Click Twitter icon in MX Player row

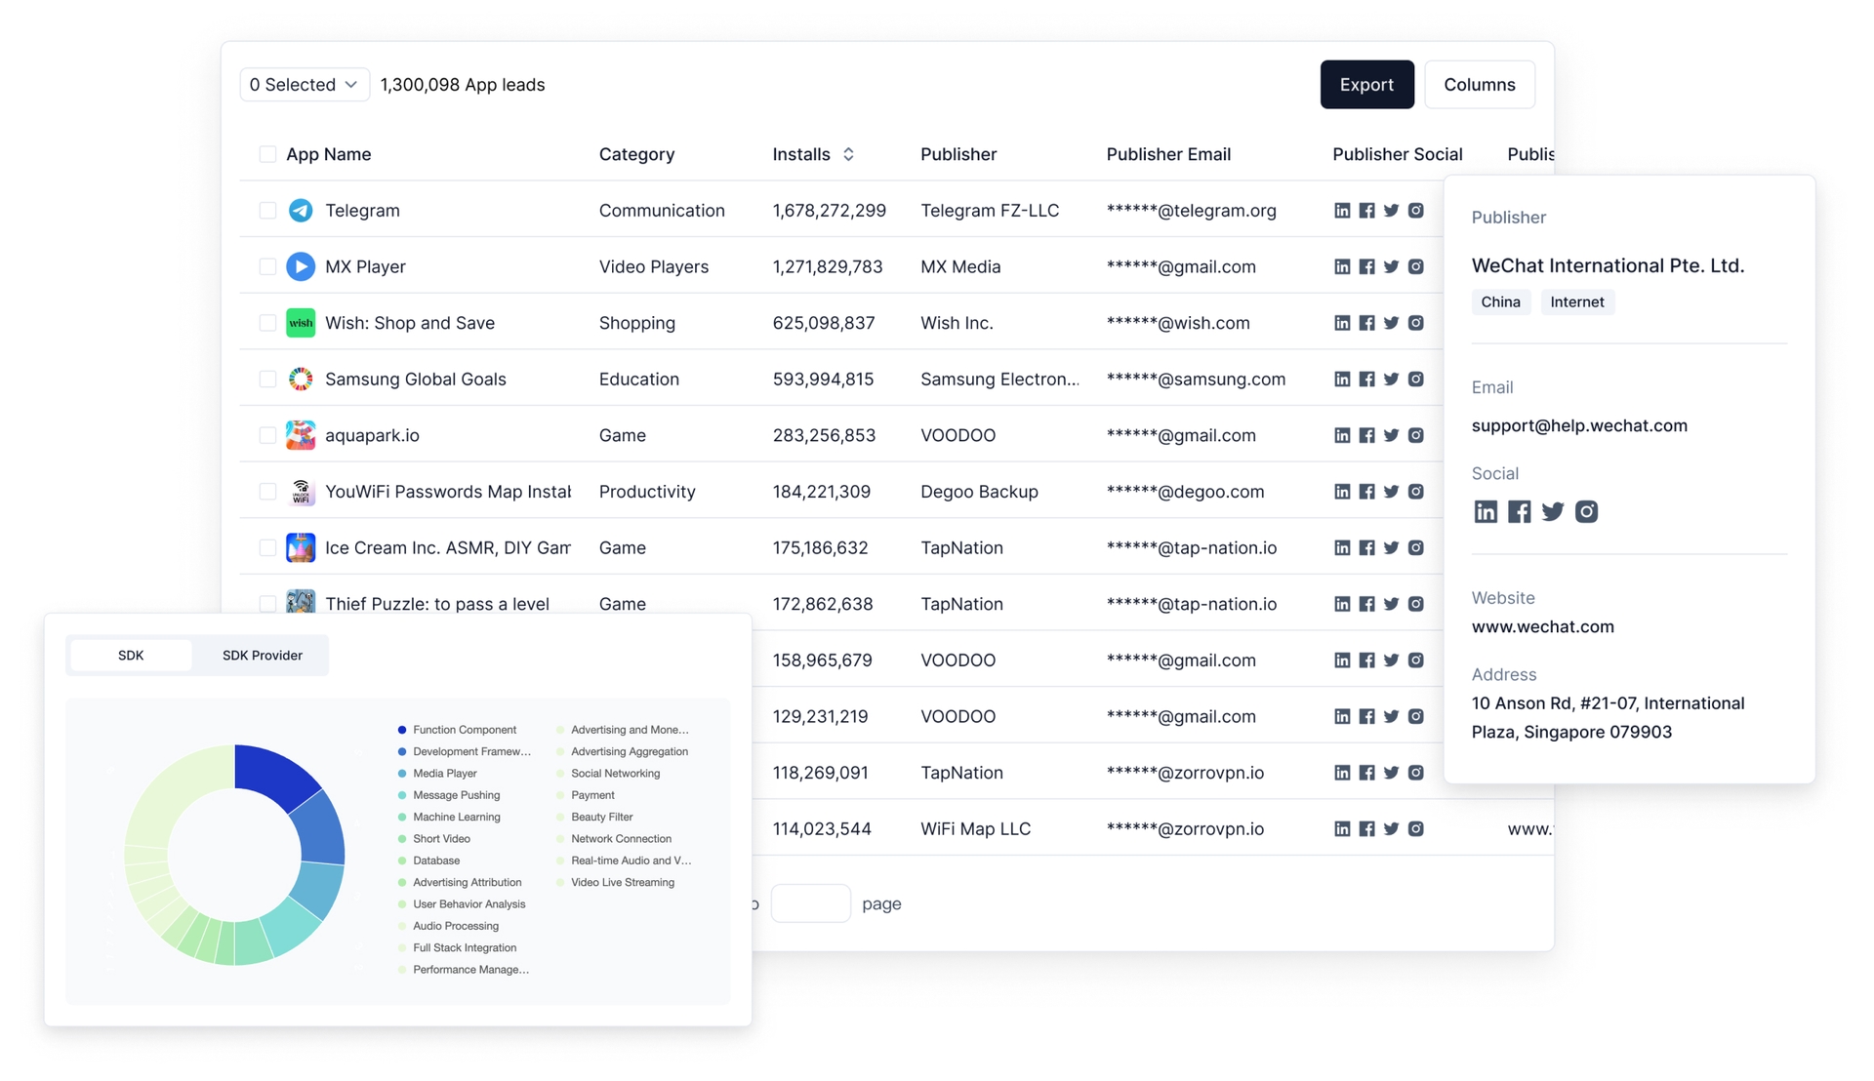[x=1391, y=266]
